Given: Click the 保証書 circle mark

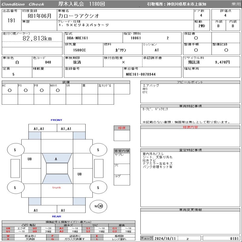Looking at the screenshot, I should point(196,38).
